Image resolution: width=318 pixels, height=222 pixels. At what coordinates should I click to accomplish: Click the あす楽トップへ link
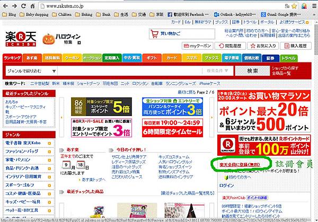click(93, 180)
